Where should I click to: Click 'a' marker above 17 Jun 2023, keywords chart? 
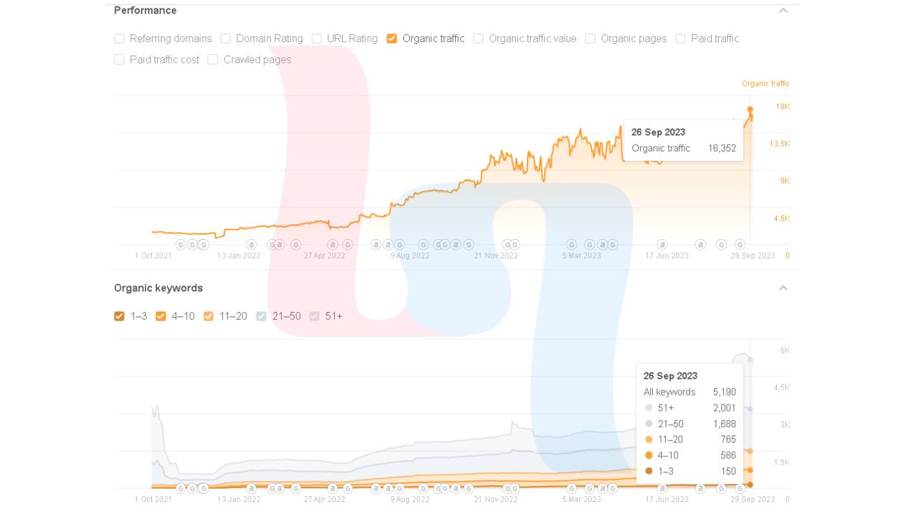point(662,488)
